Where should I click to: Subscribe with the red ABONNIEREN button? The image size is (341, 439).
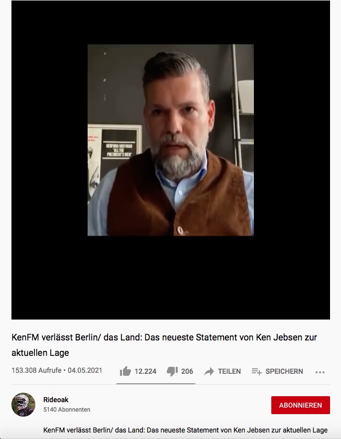point(300,405)
